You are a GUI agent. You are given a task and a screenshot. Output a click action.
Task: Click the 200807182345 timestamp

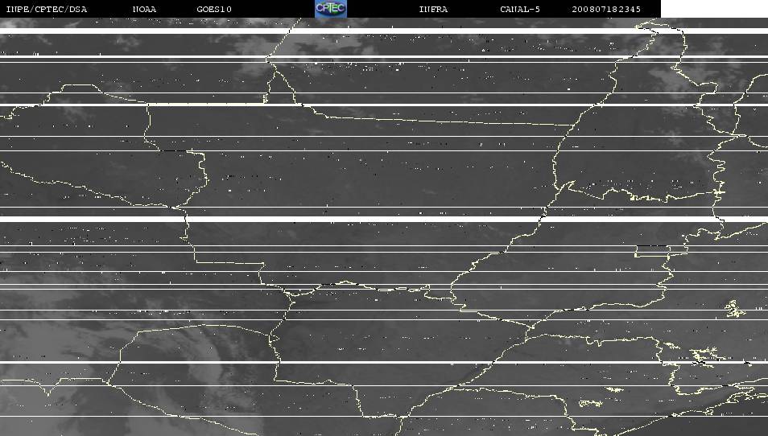coord(606,10)
